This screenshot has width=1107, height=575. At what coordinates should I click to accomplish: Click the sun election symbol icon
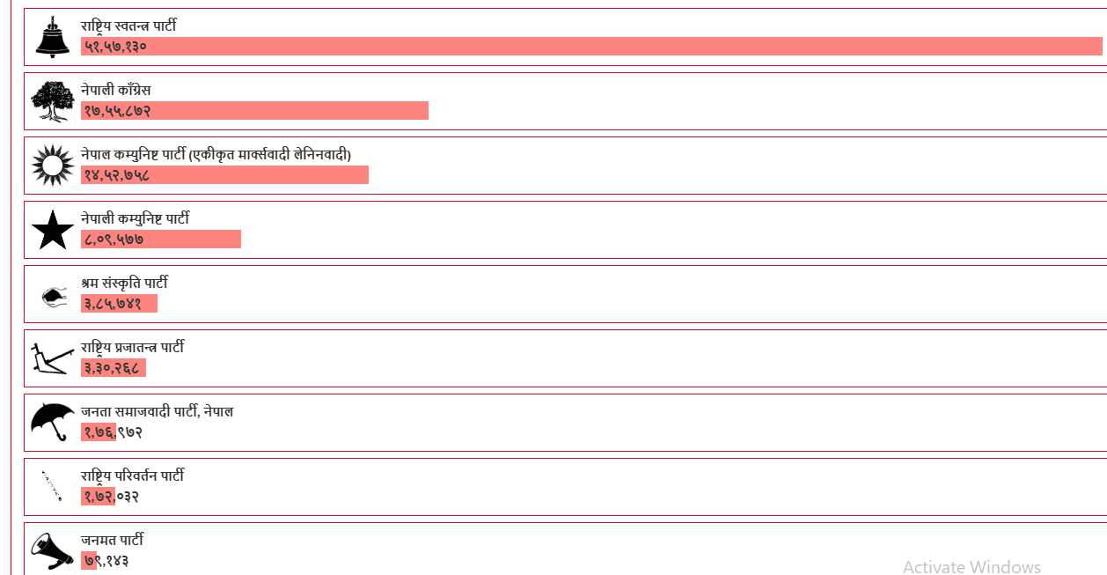(x=52, y=166)
